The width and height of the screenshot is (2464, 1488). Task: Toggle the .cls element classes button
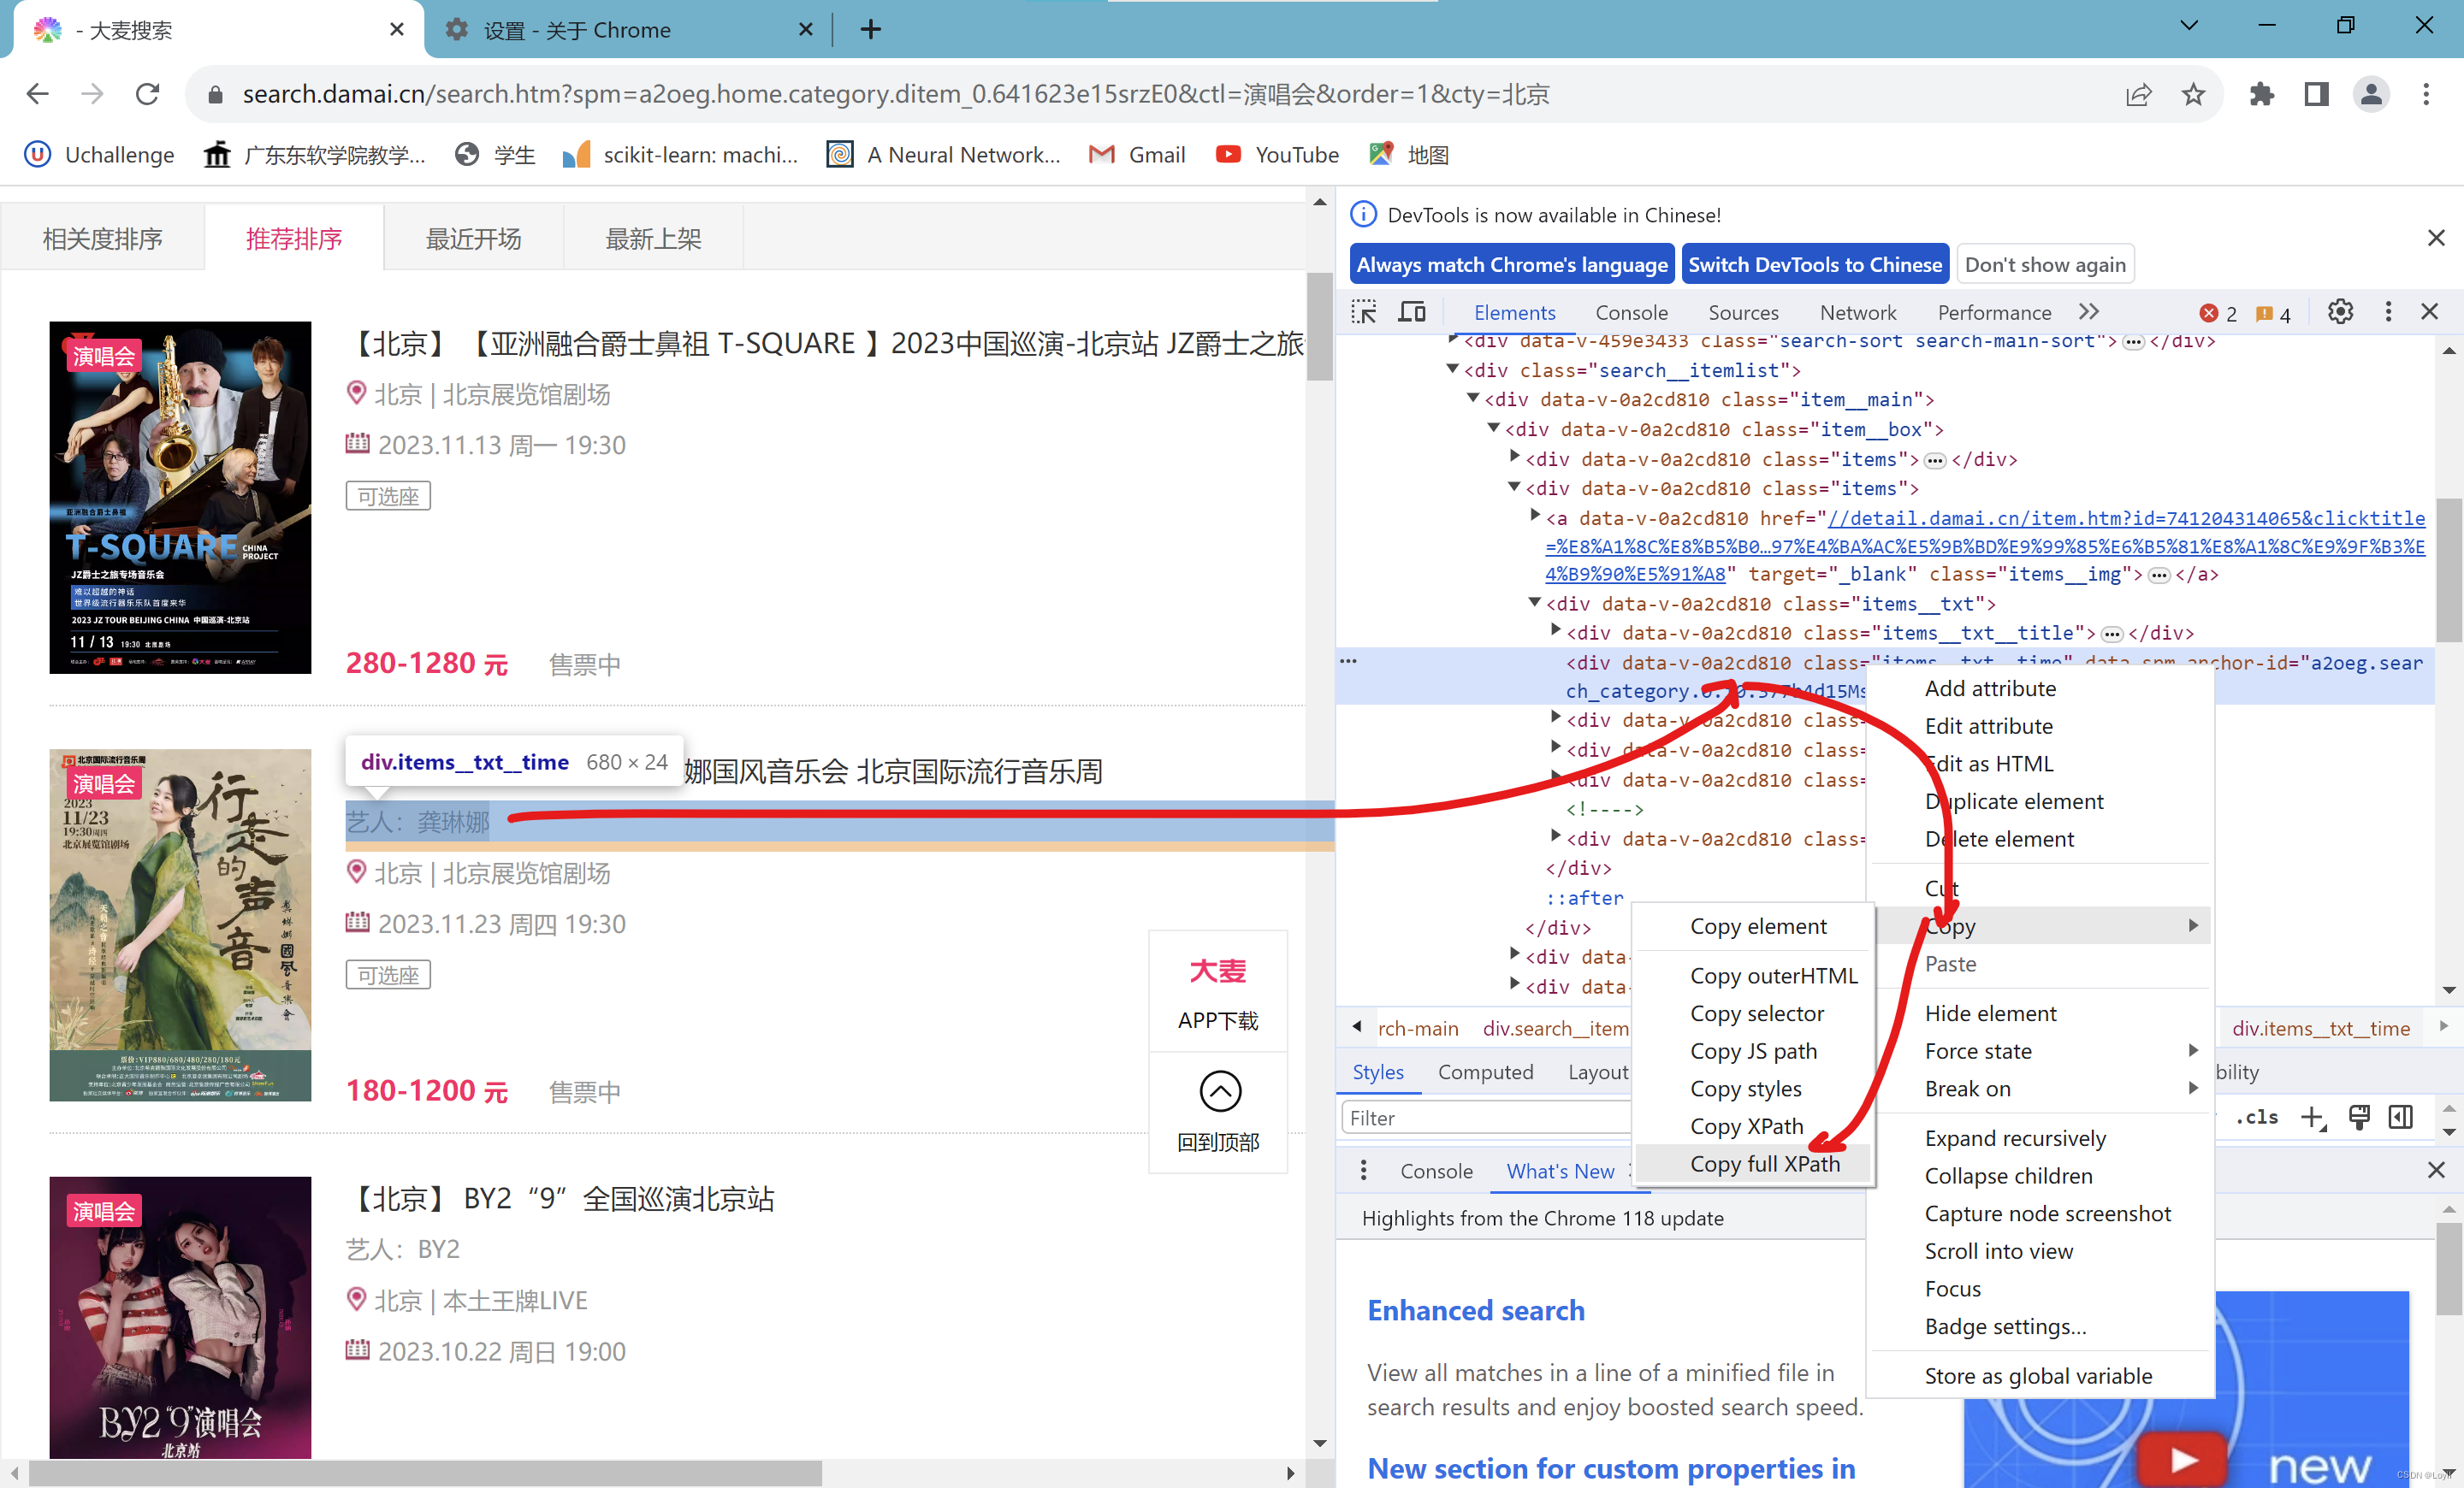2257,1117
